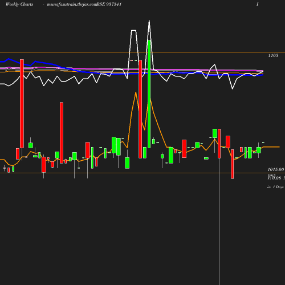Click the "1103" price level label
This screenshot has width=285, height=285.
coord(273,55)
